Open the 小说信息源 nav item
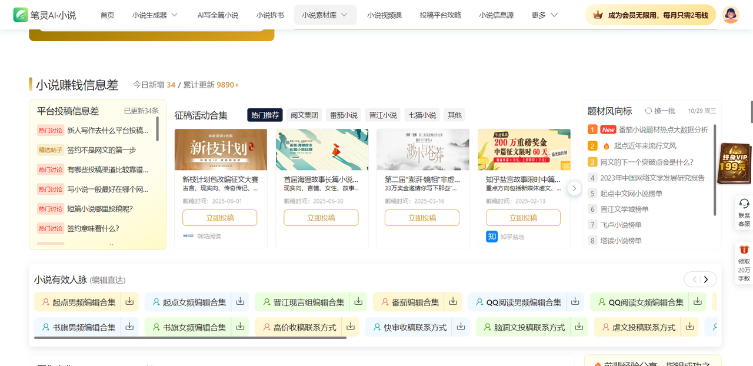 click(496, 15)
